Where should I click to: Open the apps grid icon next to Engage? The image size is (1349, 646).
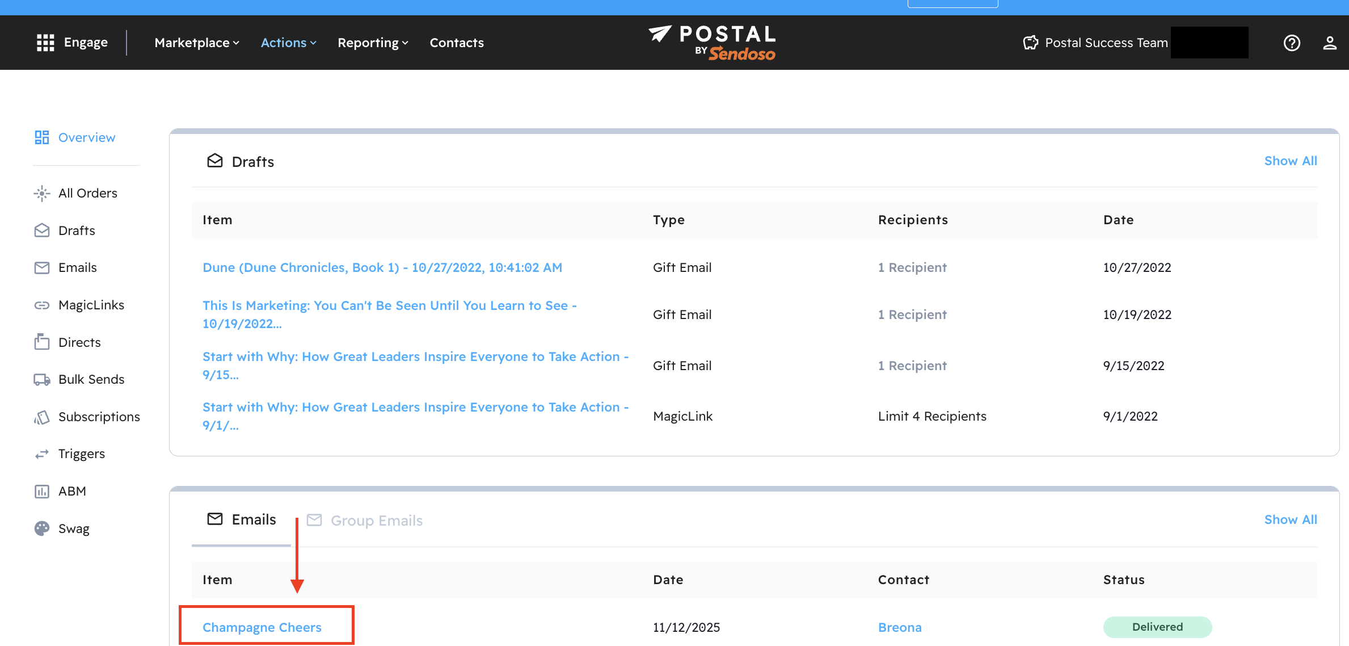[x=45, y=43]
